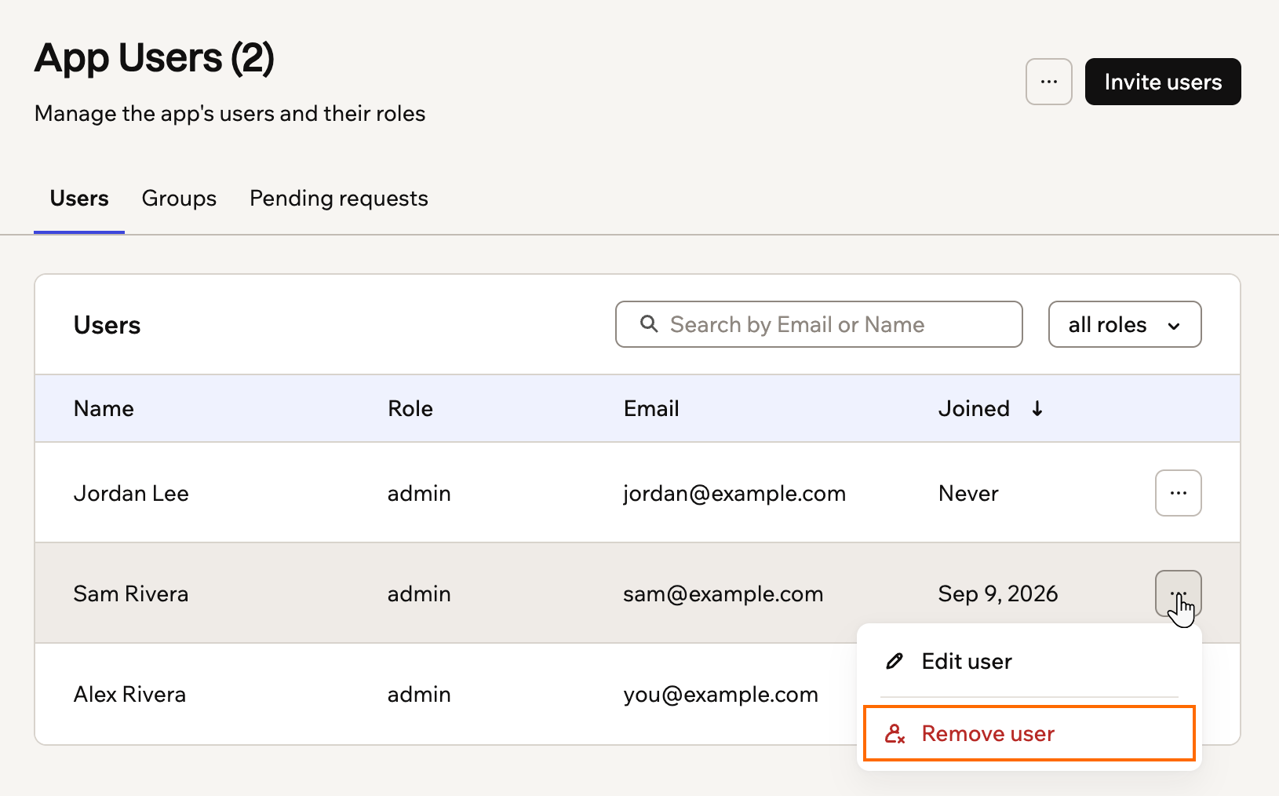Click the Never joined value for Jordan Lee
This screenshot has height=796, width=1279.
click(x=968, y=493)
